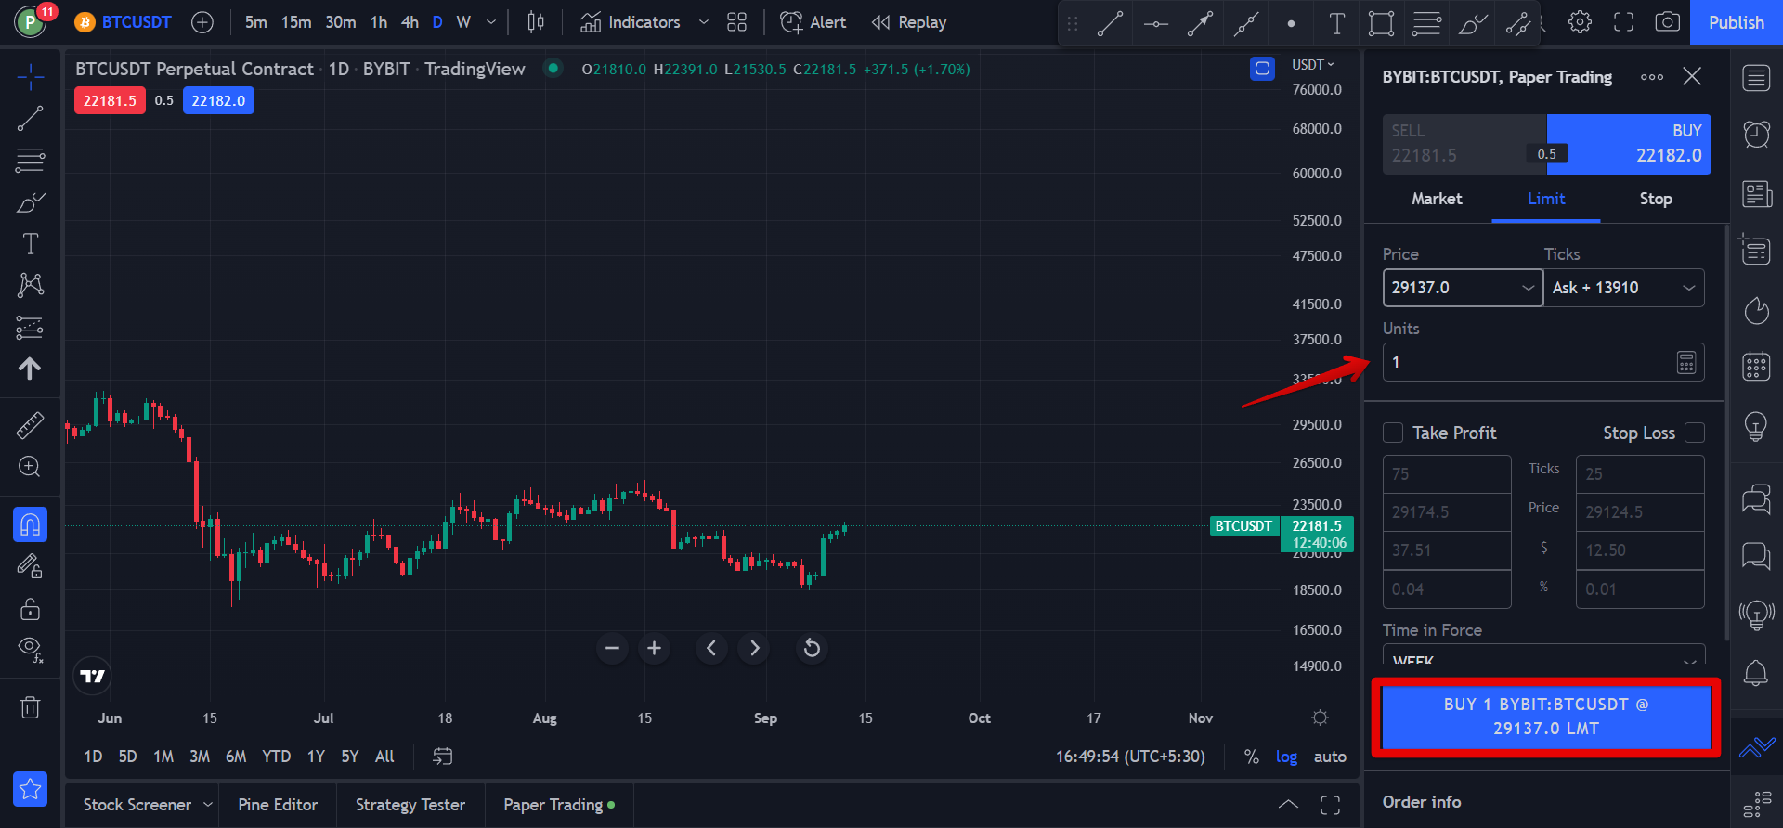
Task: Open the Ticks Ask offset dropdown
Action: (1688, 288)
